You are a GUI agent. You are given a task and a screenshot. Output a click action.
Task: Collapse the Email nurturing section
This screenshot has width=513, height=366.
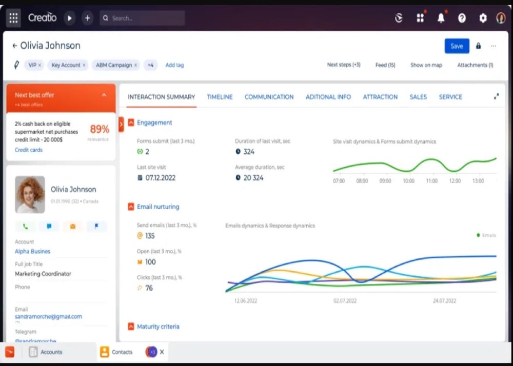click(131, 207)
